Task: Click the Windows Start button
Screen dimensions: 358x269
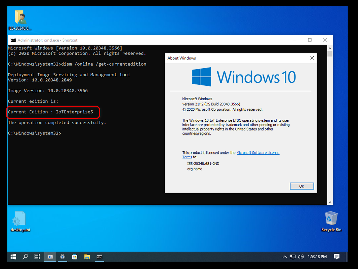Action: (x=13, y=257)
